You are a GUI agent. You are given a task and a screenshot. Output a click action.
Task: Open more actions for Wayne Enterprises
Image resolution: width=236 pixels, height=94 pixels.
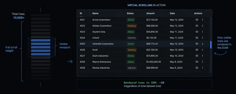(202, 62)
